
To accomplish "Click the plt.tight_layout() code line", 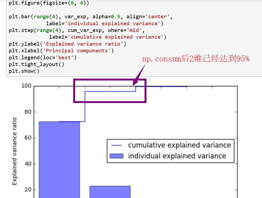I will (x=36, y=64).
